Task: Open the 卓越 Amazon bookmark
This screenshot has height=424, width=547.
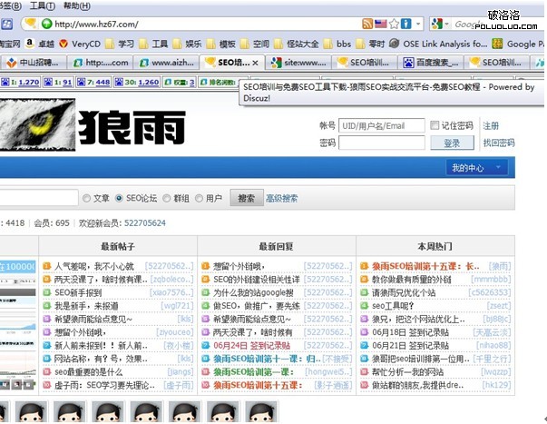Action: click(x=40, y=44)
